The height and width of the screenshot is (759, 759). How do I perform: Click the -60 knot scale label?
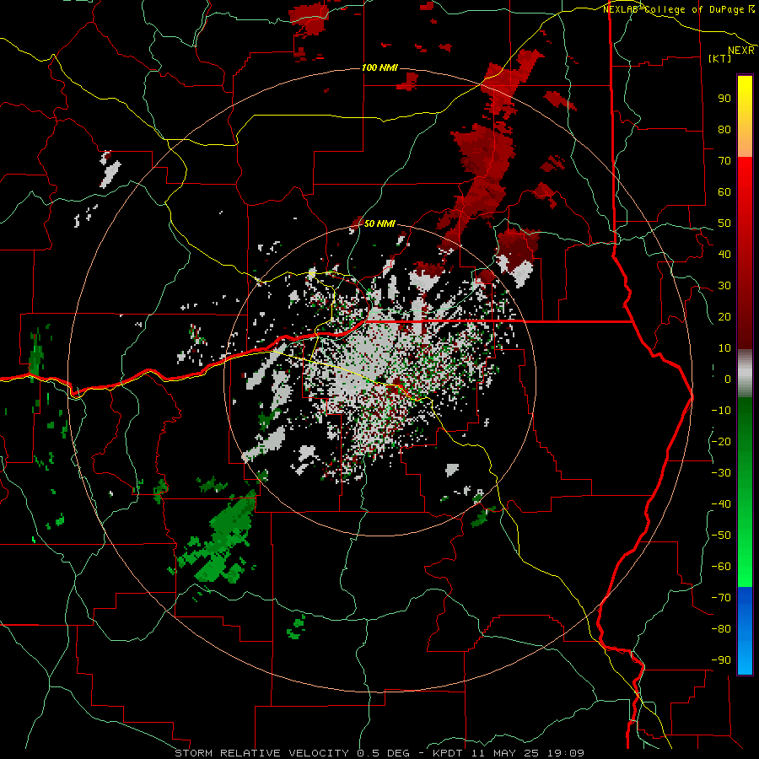(721, 567)
